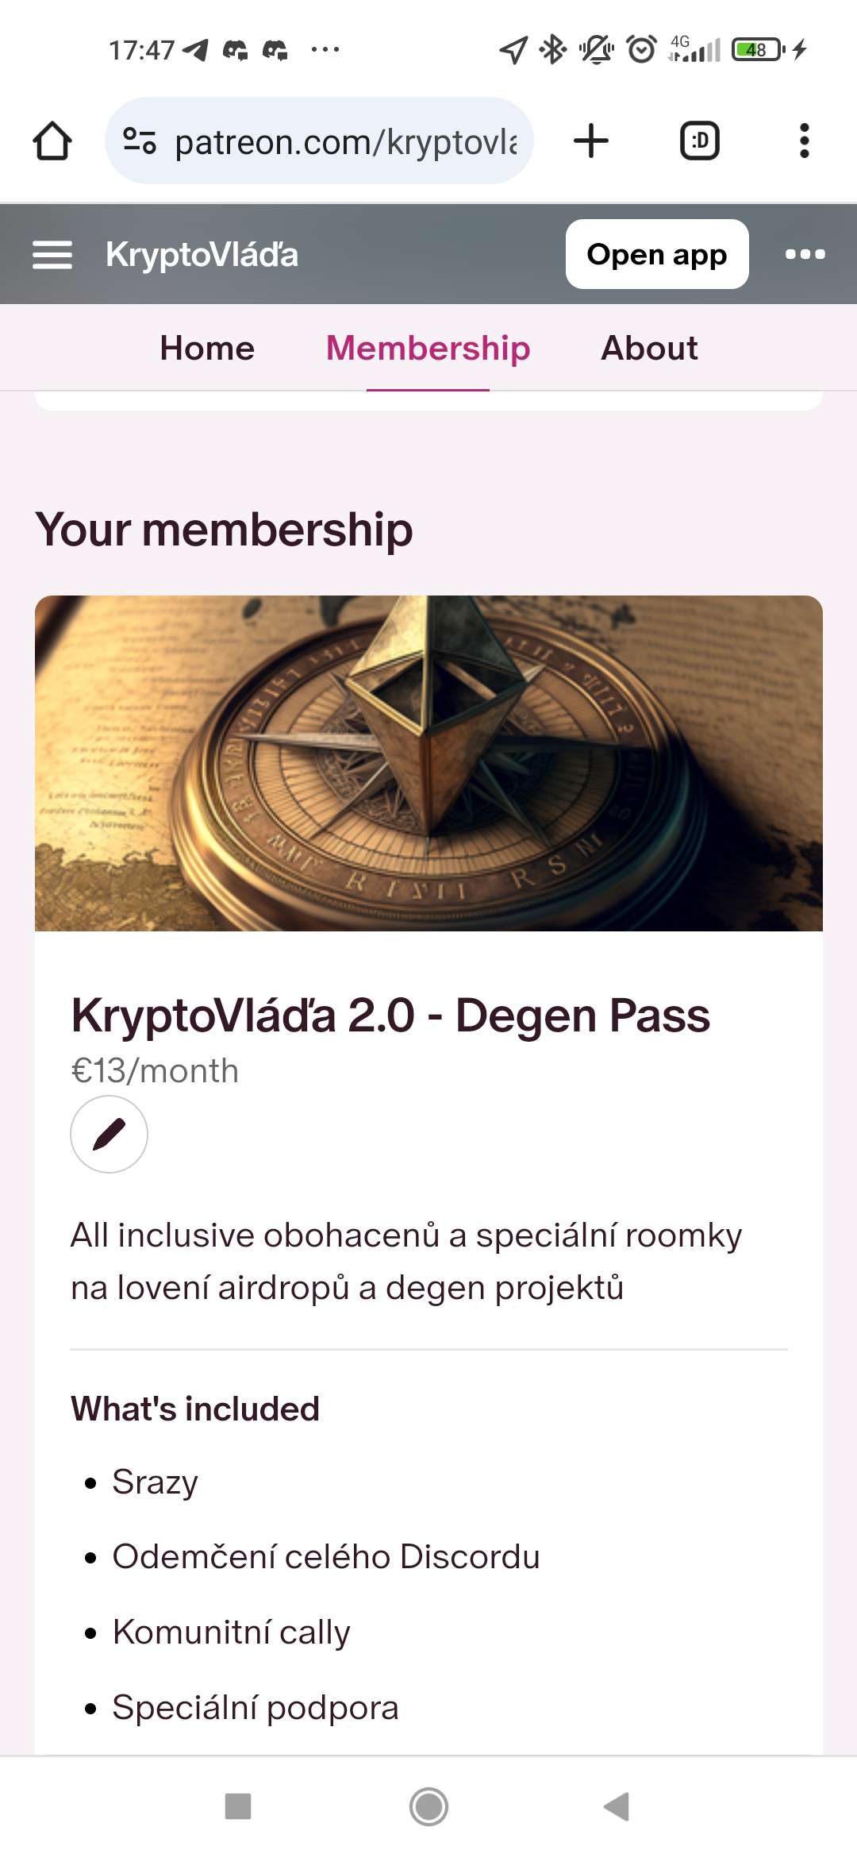Open Android recent apps

(x=238, y=1806)
